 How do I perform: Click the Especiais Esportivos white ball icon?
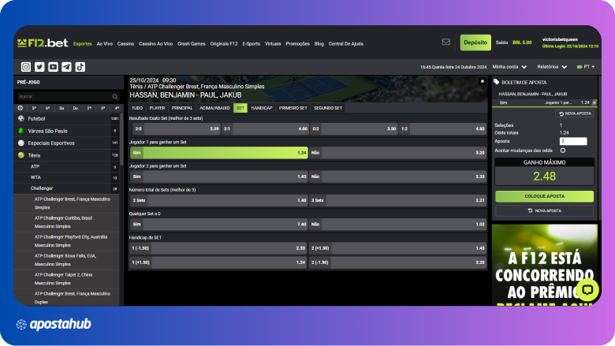pyautogui.click(x=21, y=143)
